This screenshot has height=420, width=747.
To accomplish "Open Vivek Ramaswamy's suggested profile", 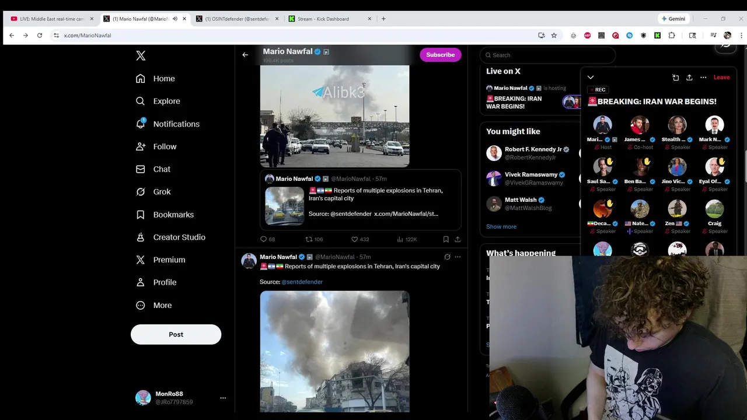I will point(533,178).
